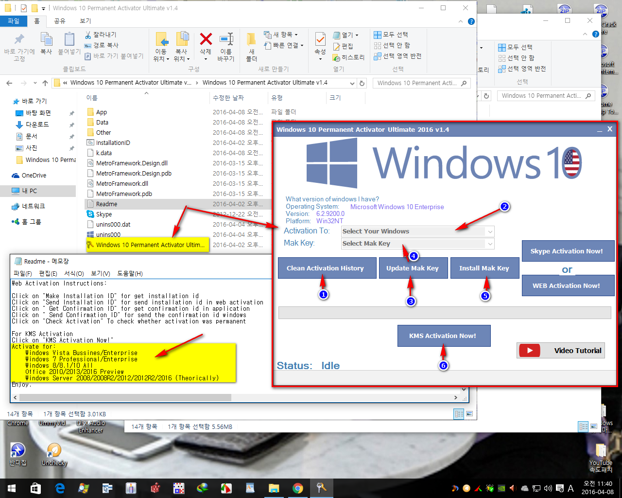Open address bar history dropdown chevron
Viewport: 622px width, 498px height.
point(352,83)
